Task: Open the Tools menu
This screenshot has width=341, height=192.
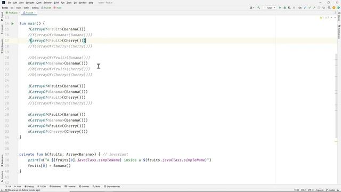Action: (x=69, y=3)
